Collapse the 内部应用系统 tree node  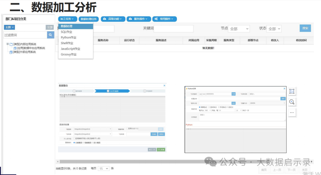pyautogui.click(x=7, y=44)
